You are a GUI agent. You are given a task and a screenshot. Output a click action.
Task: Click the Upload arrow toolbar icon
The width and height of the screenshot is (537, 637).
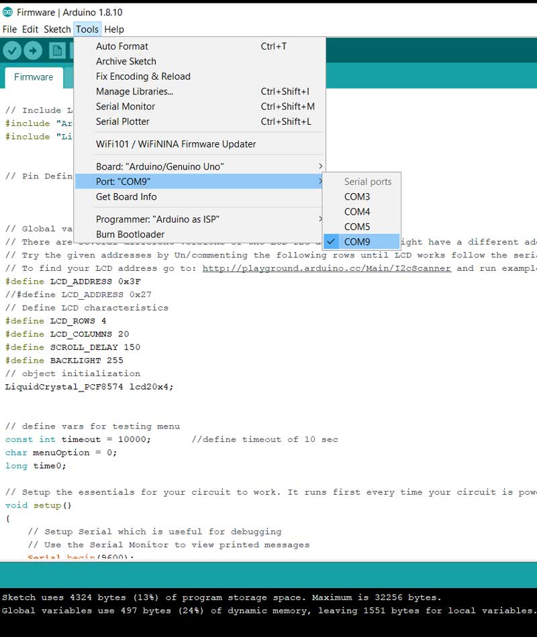33,51
